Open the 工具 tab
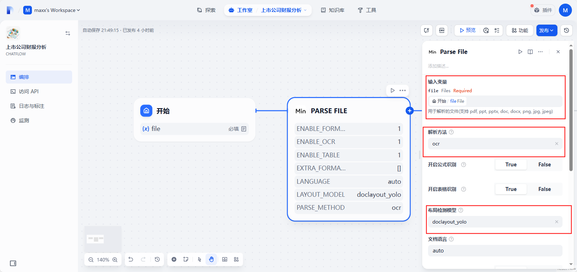Viewport: 577px width, 272px height. [367, 10]
